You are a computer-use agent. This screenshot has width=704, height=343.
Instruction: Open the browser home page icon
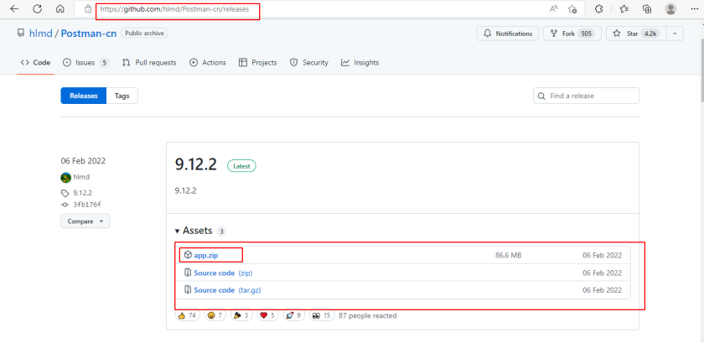coord(60,8)
